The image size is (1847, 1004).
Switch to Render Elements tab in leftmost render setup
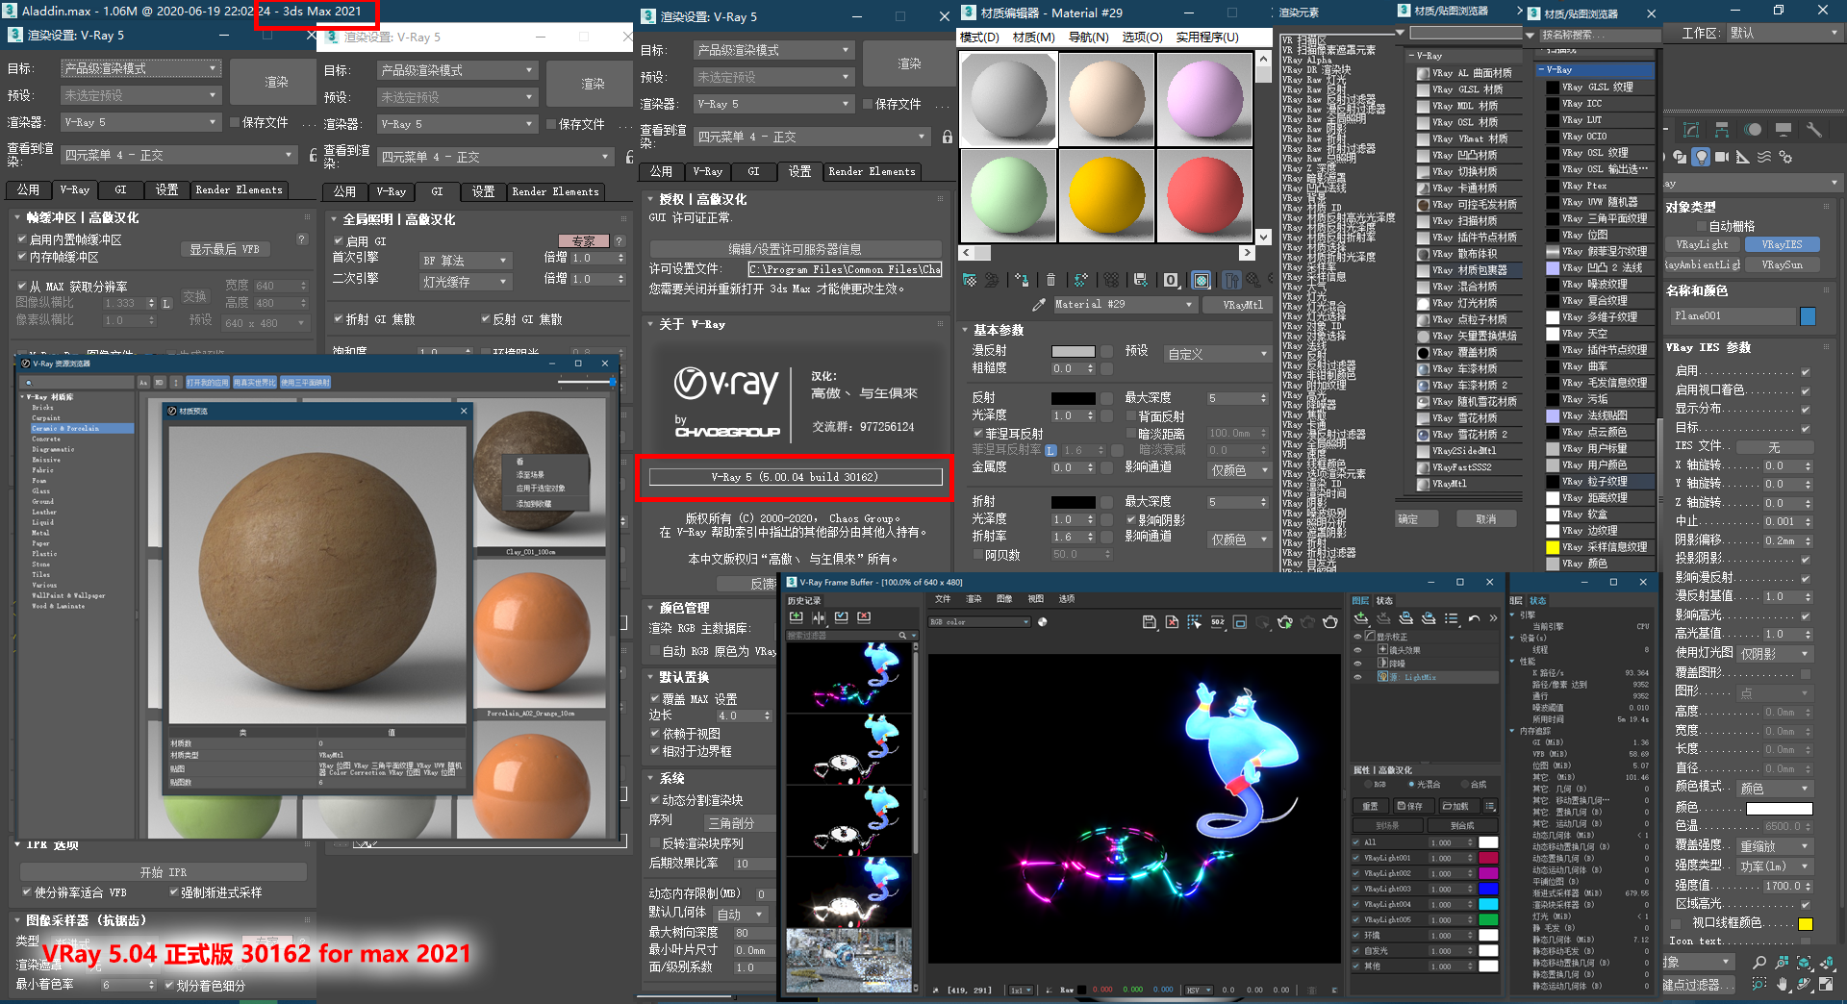(239, 190)
